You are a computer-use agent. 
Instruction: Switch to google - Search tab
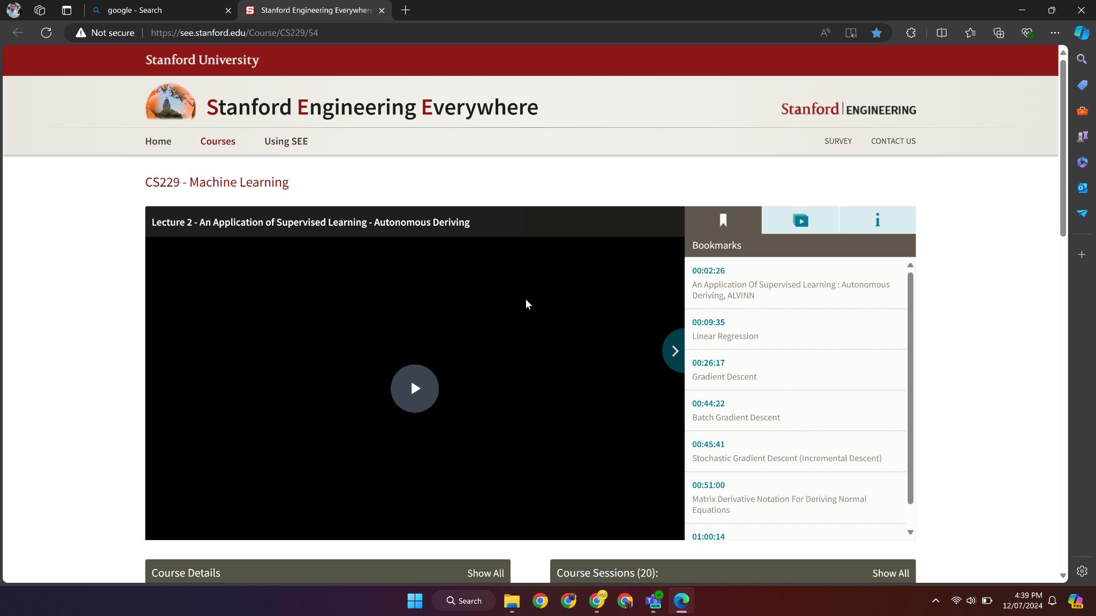tap(161, 10)
